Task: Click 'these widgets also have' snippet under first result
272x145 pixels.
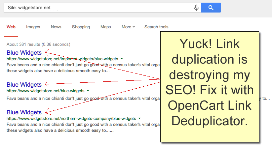Action: click(58, 71)
